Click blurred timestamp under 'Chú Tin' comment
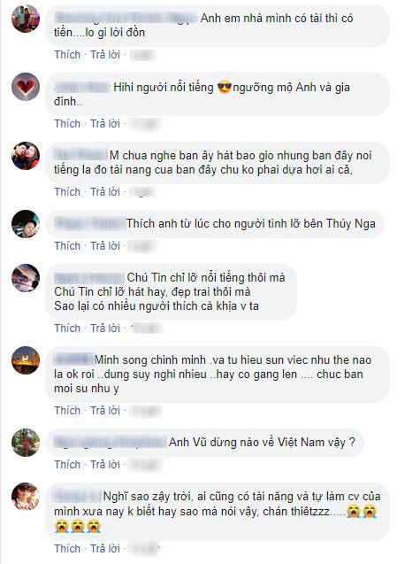 tap(146, 328)
